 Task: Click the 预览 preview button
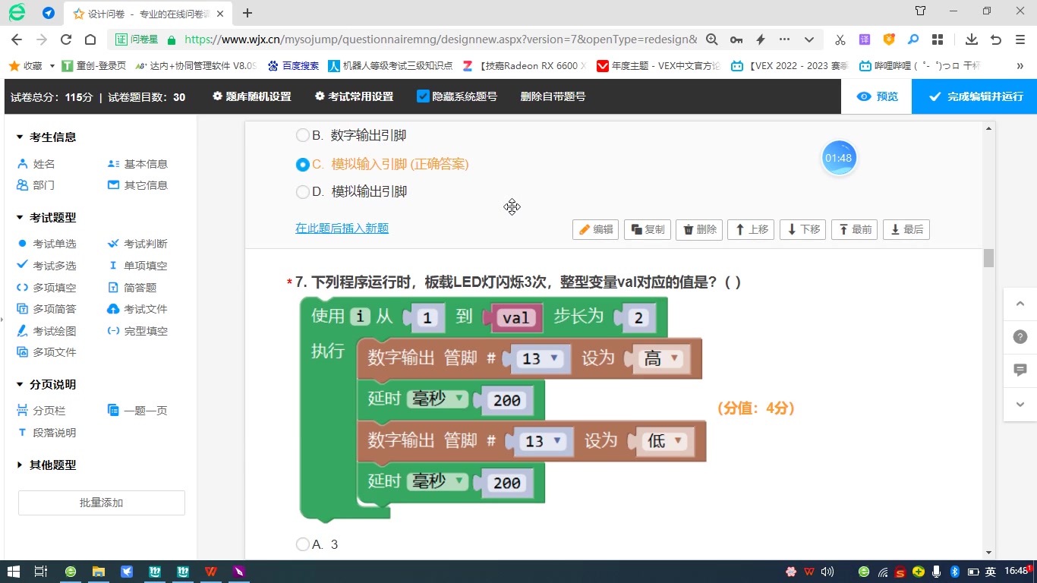pyautogui.click(x=877, y=96)
